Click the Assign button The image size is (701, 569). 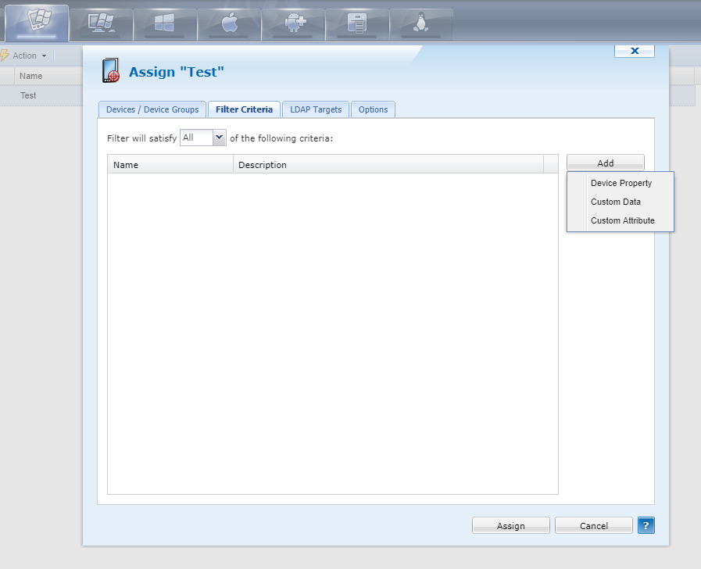pyautogui.click(x=510, y=525)
